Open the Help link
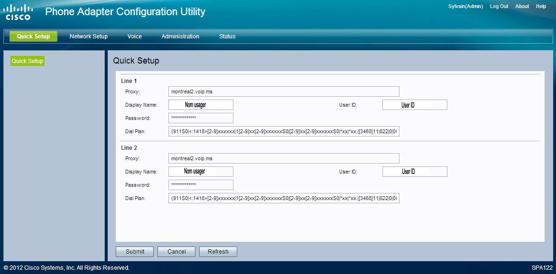The height and width of the screenshot is (274, 556). click(x=541, y=7)
